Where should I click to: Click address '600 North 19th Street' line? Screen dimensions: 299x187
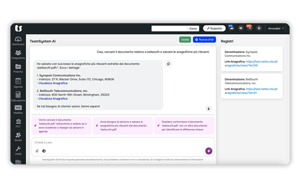click(x=73, y=95)
